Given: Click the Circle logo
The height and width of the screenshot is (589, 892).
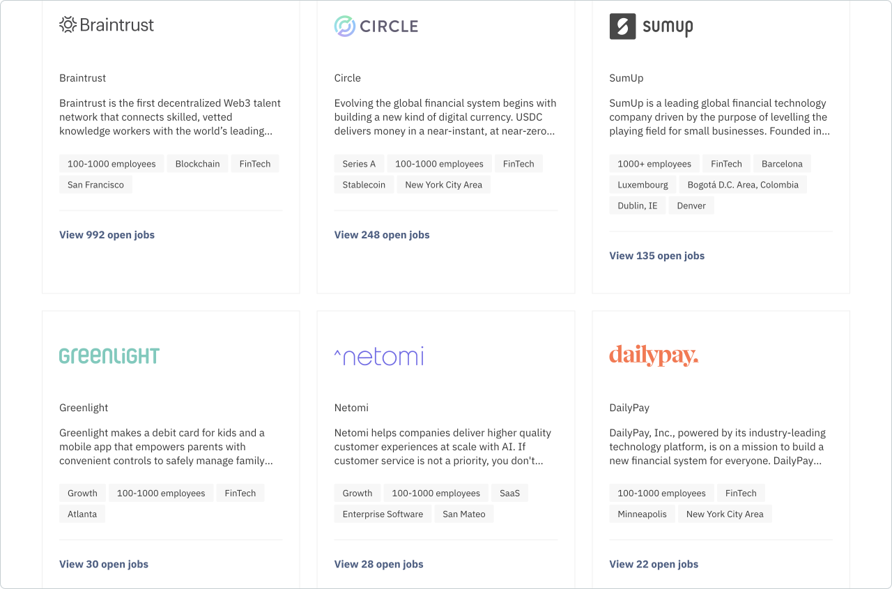Looking at the screenshot, I should 376,26.
